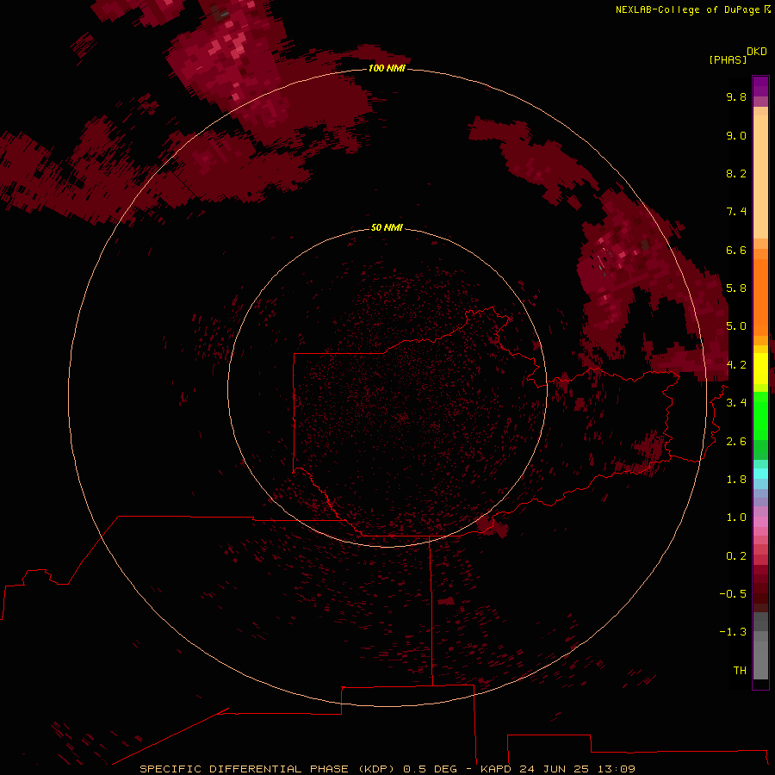Click the pink band of the color bar

tap(760, 522)
